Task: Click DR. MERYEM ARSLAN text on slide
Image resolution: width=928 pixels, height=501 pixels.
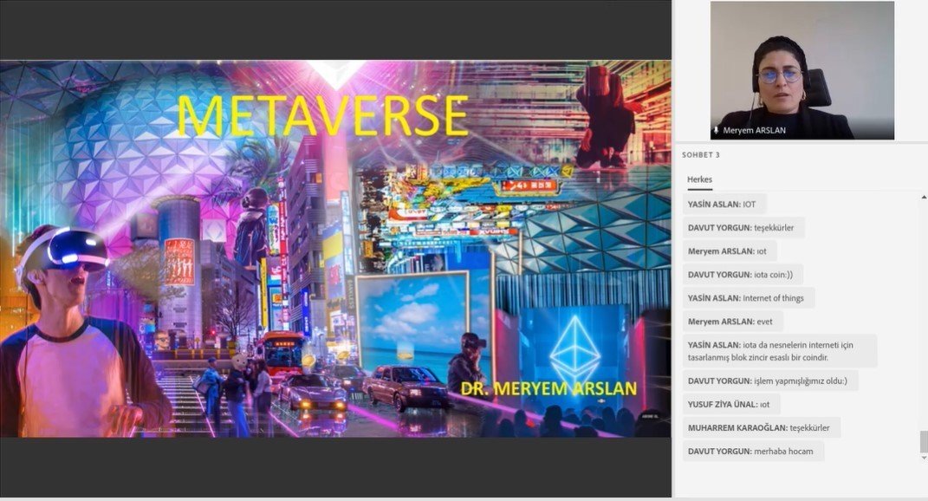Action: pyautogui.click(x=548, y=390)
